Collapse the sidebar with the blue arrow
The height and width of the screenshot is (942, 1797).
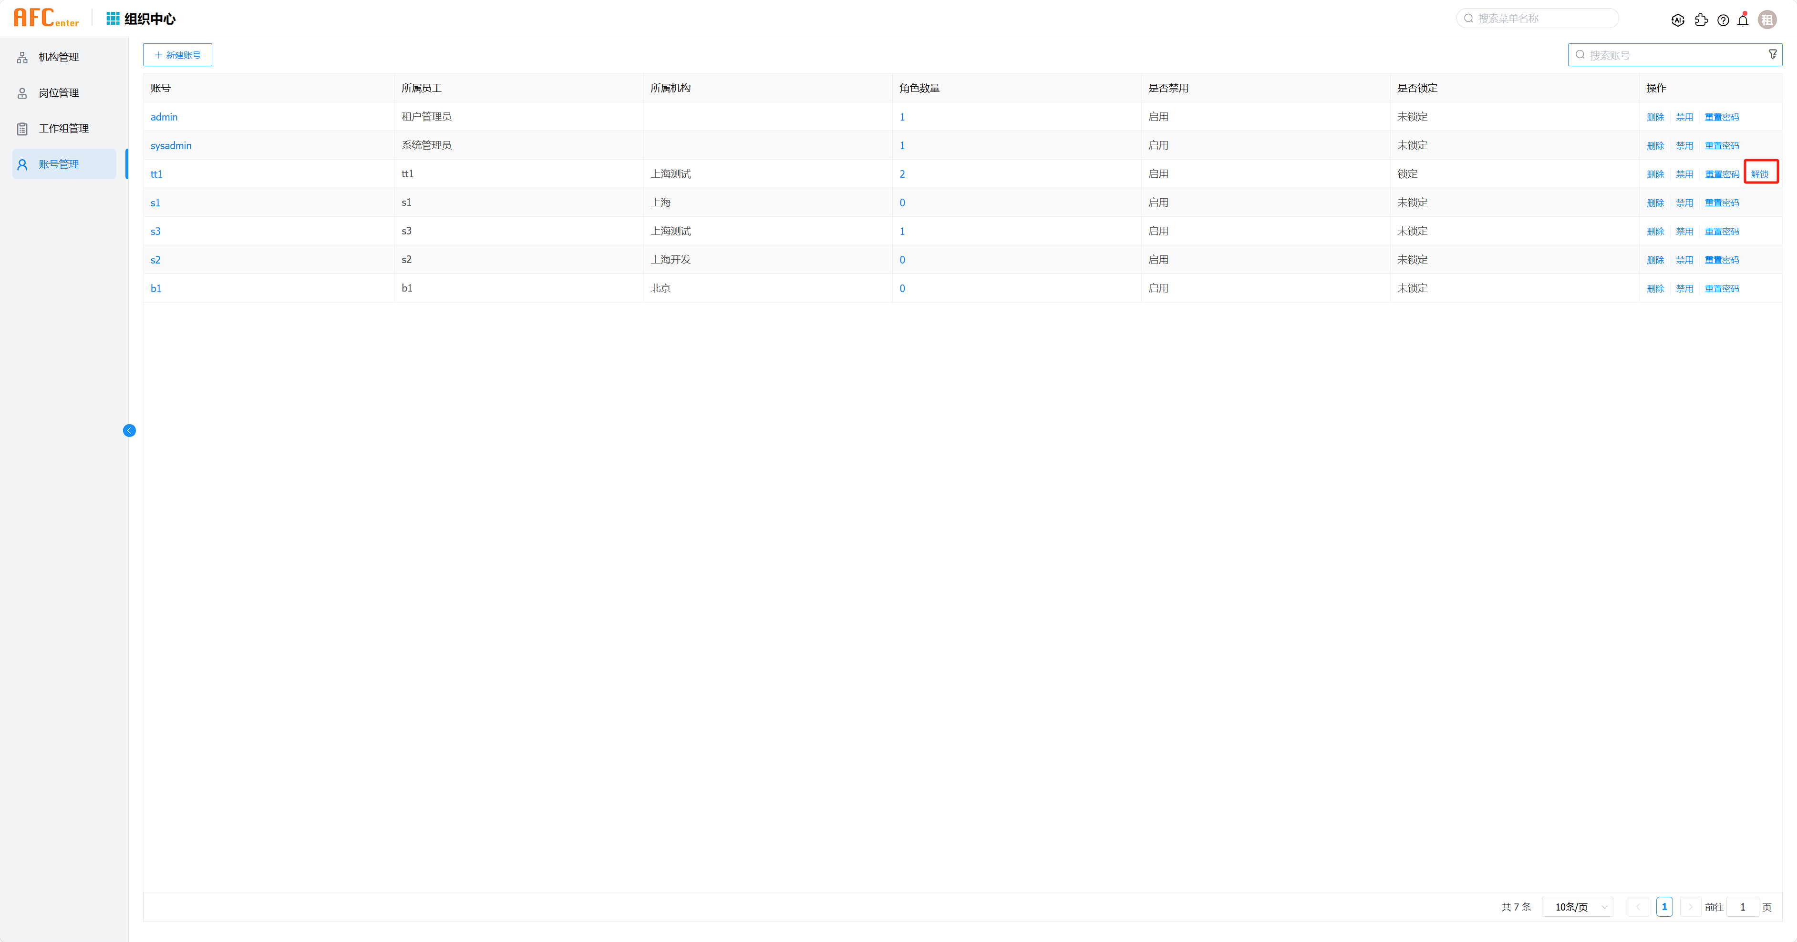pyautogui.click(x=129, y=431)
